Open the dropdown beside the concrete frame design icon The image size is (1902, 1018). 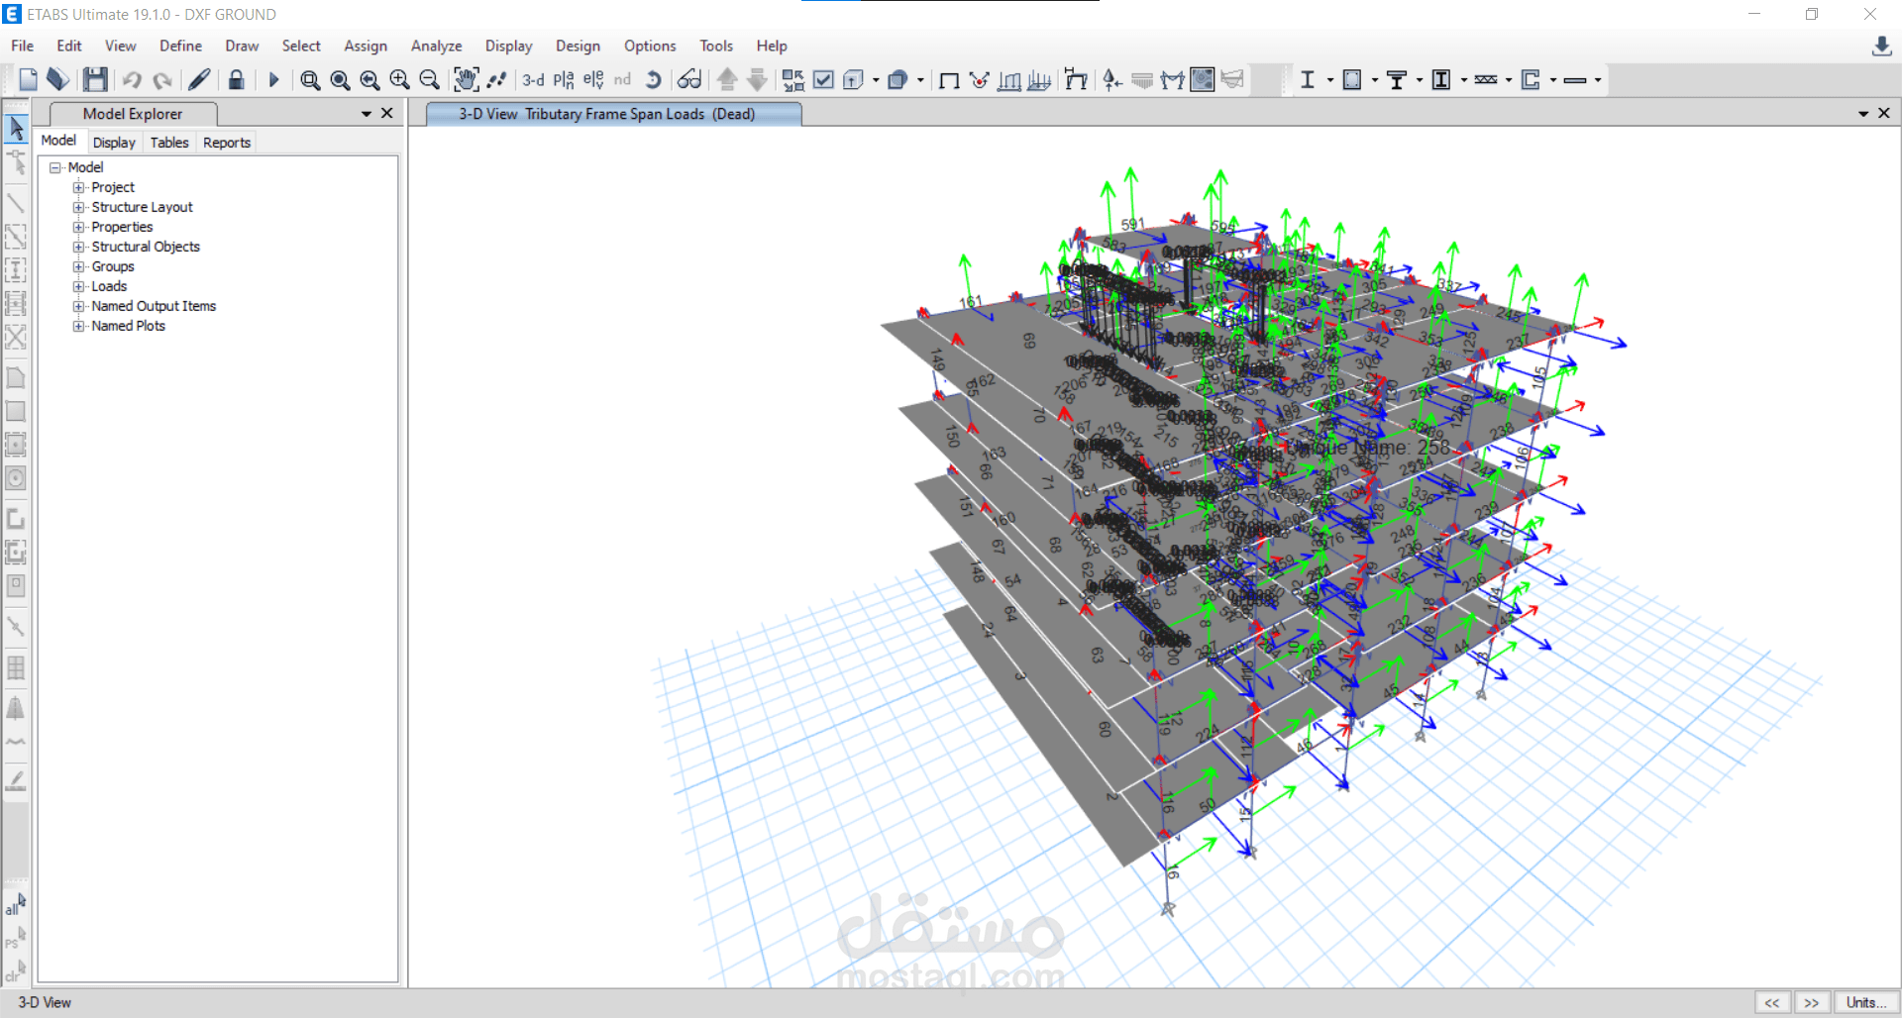point(1374,80)
